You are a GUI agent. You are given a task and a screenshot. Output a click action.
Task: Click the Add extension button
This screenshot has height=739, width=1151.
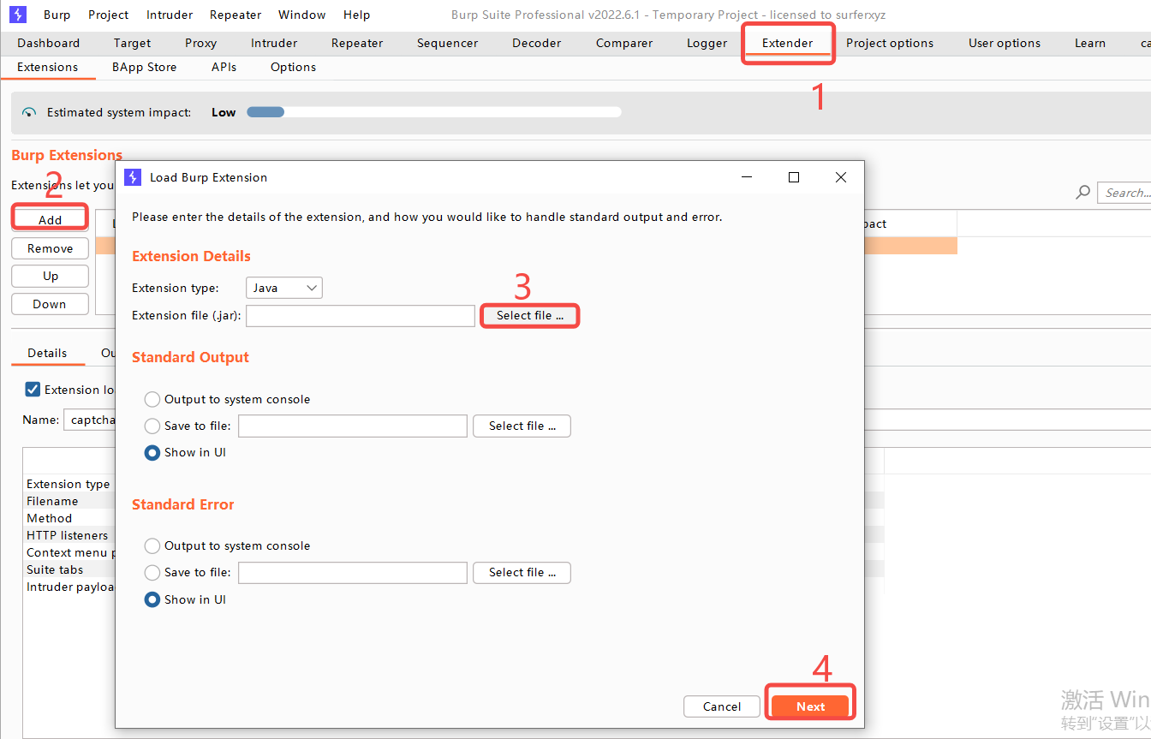(50, 220)
